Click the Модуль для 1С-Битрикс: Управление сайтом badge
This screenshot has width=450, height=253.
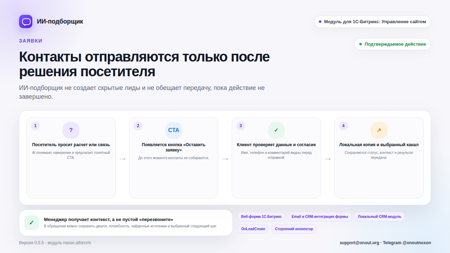[372, 21]
